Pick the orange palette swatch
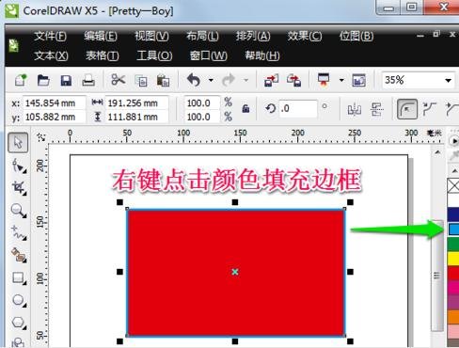 [453, 317]
